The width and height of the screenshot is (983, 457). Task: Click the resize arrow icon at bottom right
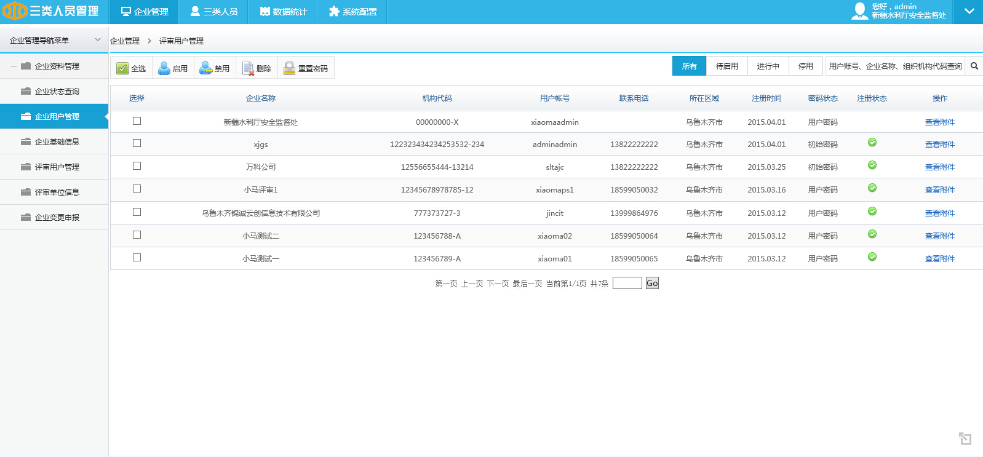pos(965,438)
